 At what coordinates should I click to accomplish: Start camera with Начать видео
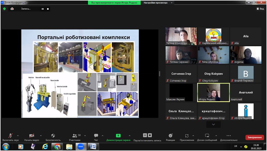click(x=32, y=137)
